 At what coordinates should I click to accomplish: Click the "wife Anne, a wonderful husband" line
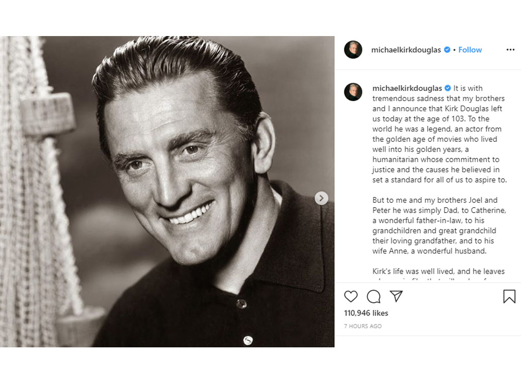point(429,251)
